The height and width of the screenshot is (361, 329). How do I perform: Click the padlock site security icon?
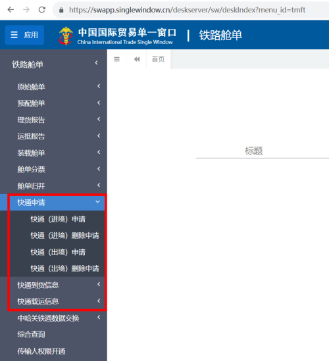[x=61, y=10]
